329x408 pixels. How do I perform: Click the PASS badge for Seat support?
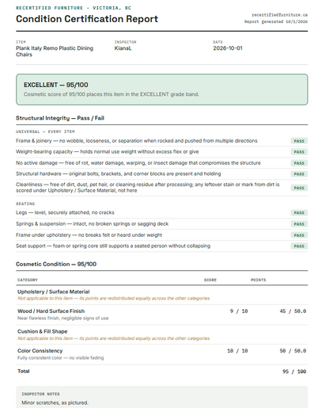pyautogui.click(x=299, y=246)
